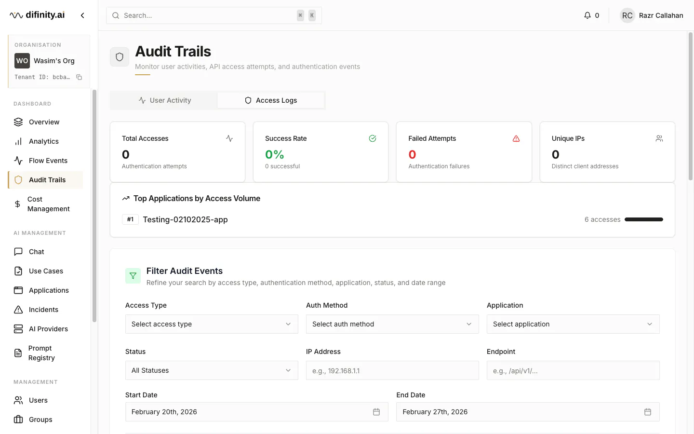Click the Chat bubble icon in sidebar
Image resolution: width=694 pixels, height=434 pixels.
coord(18,252)
